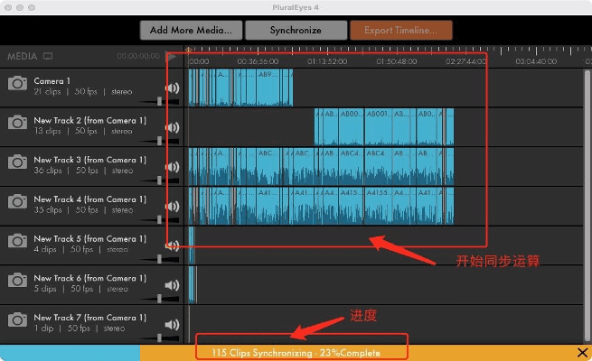Click the New Track 2 camera icon
Image resolution: width=592 pixels, height=361 pixels.
[18, 123]
